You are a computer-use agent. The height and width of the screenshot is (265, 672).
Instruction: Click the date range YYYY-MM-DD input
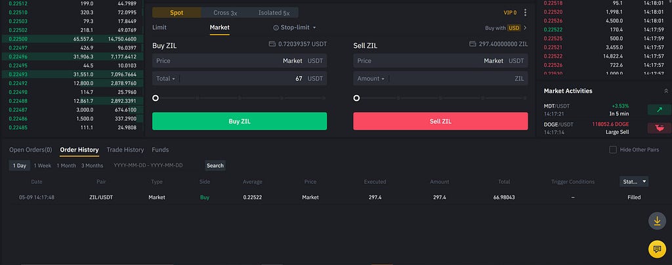coord(148,166)
